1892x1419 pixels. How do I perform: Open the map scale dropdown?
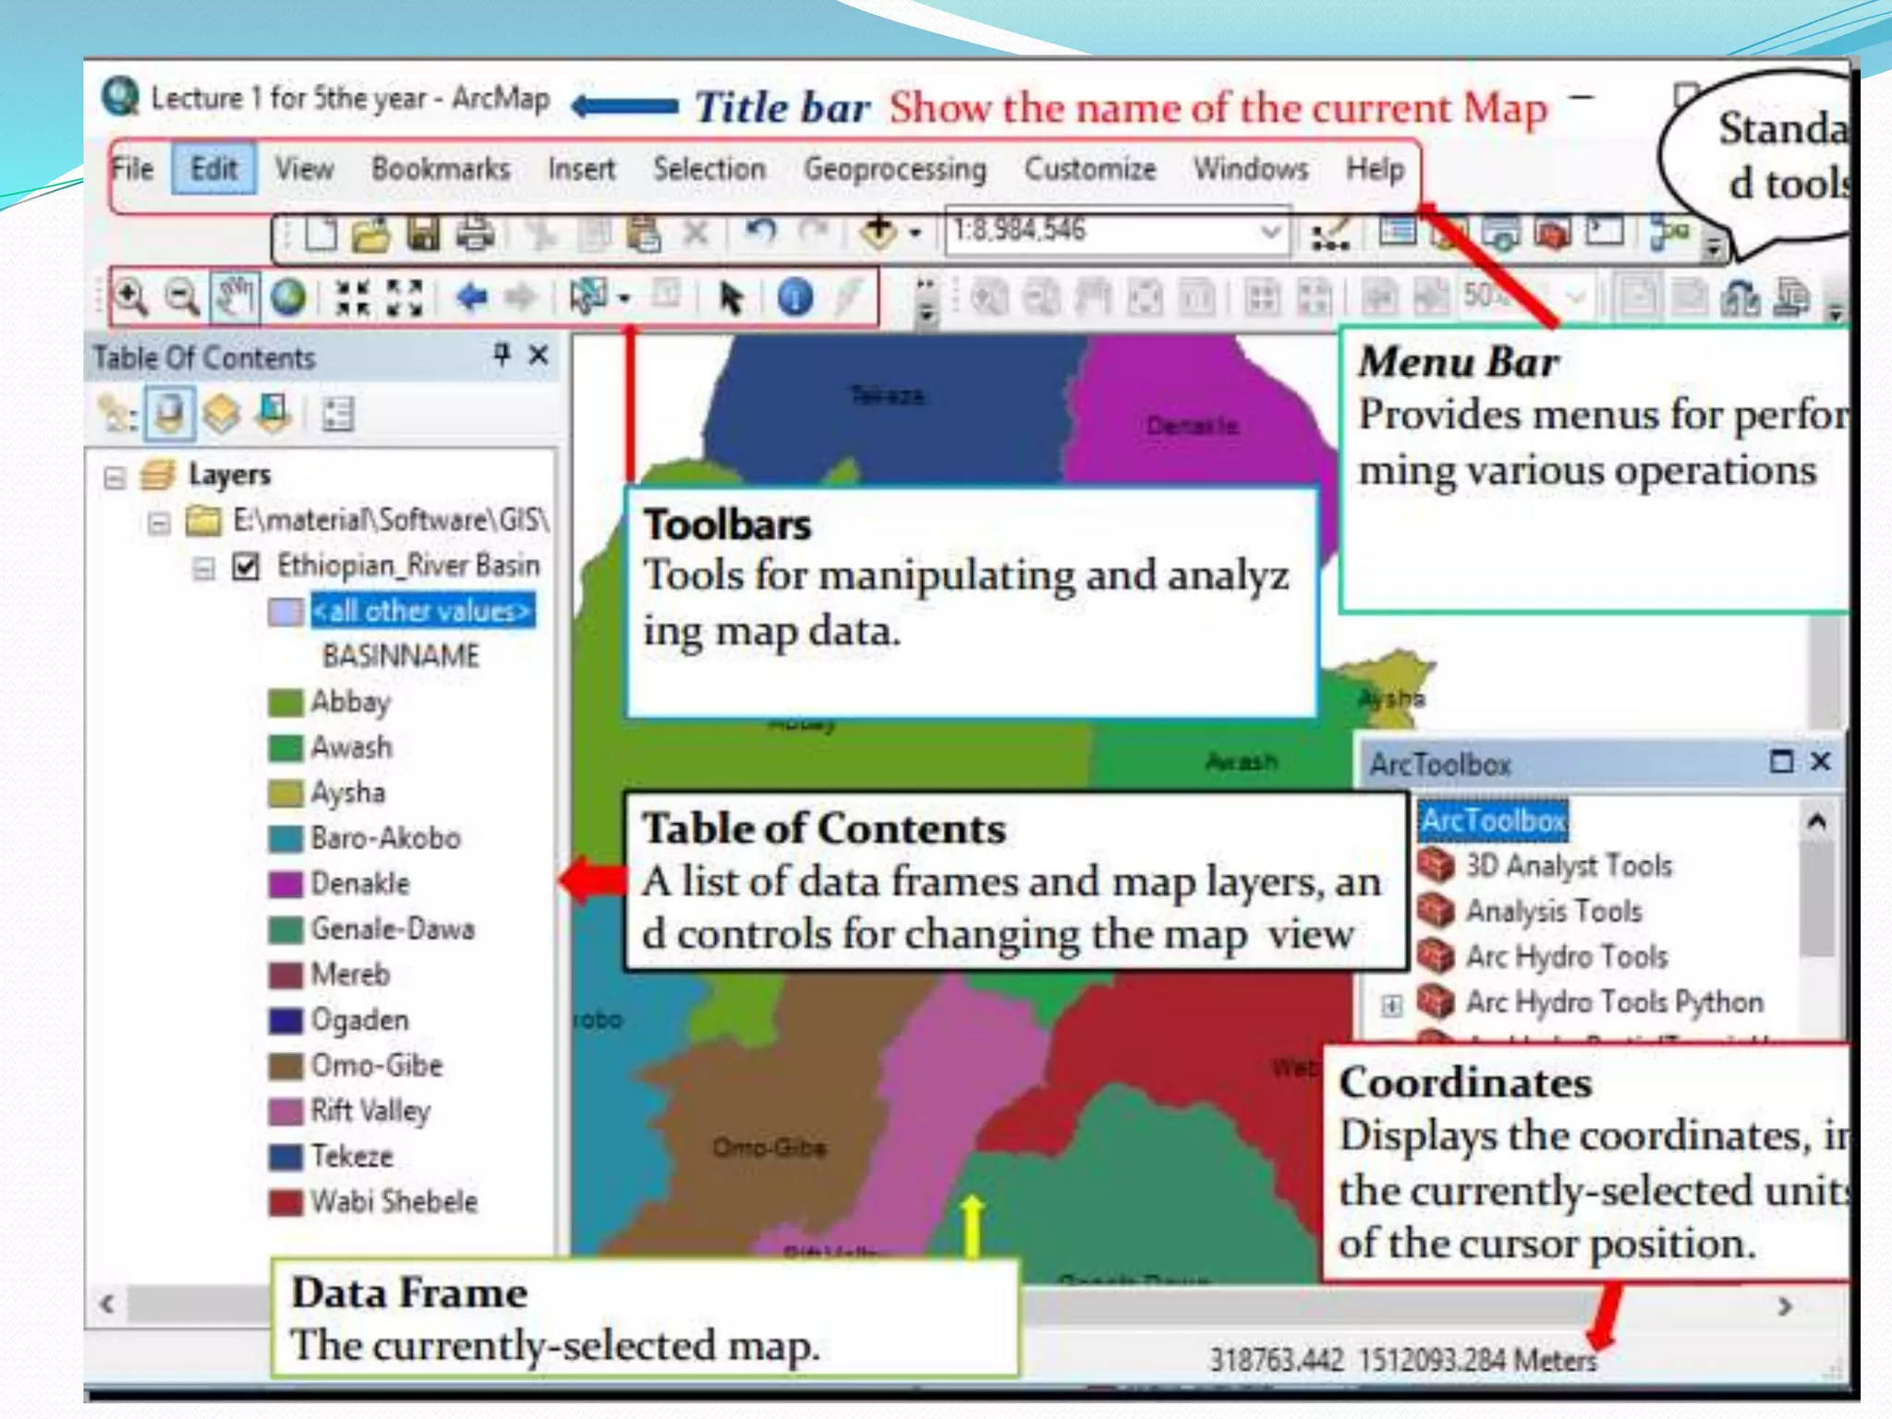pos(1271,231)
